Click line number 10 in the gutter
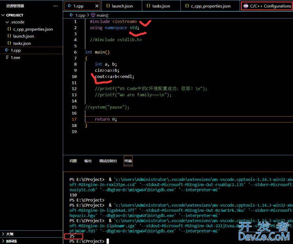 click(74, 77)
